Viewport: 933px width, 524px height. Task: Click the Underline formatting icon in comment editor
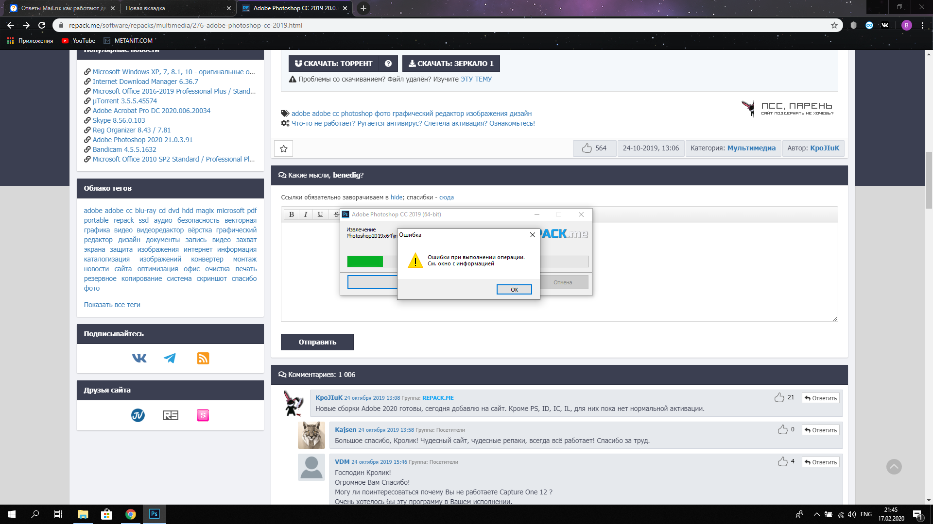pyautogui.click(x=320, y=214)
